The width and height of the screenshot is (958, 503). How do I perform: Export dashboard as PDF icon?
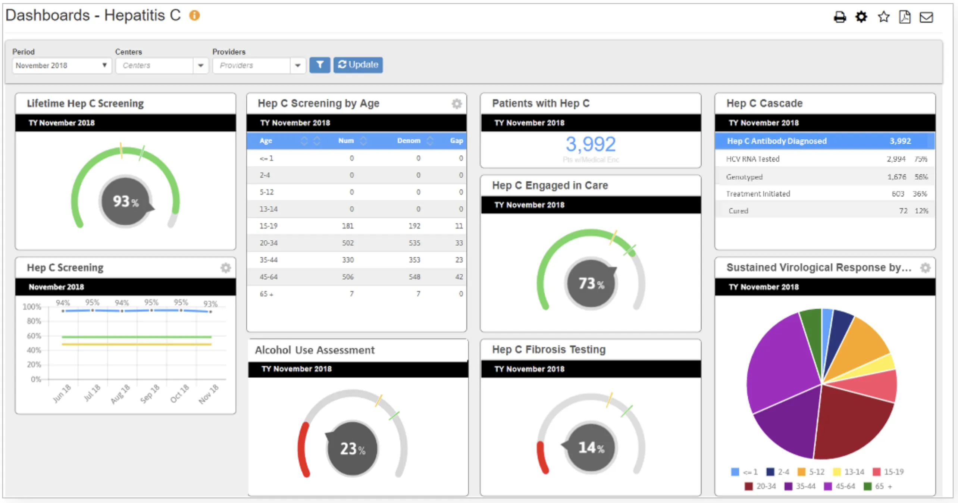pyautogui.click(x=905, y=17)
